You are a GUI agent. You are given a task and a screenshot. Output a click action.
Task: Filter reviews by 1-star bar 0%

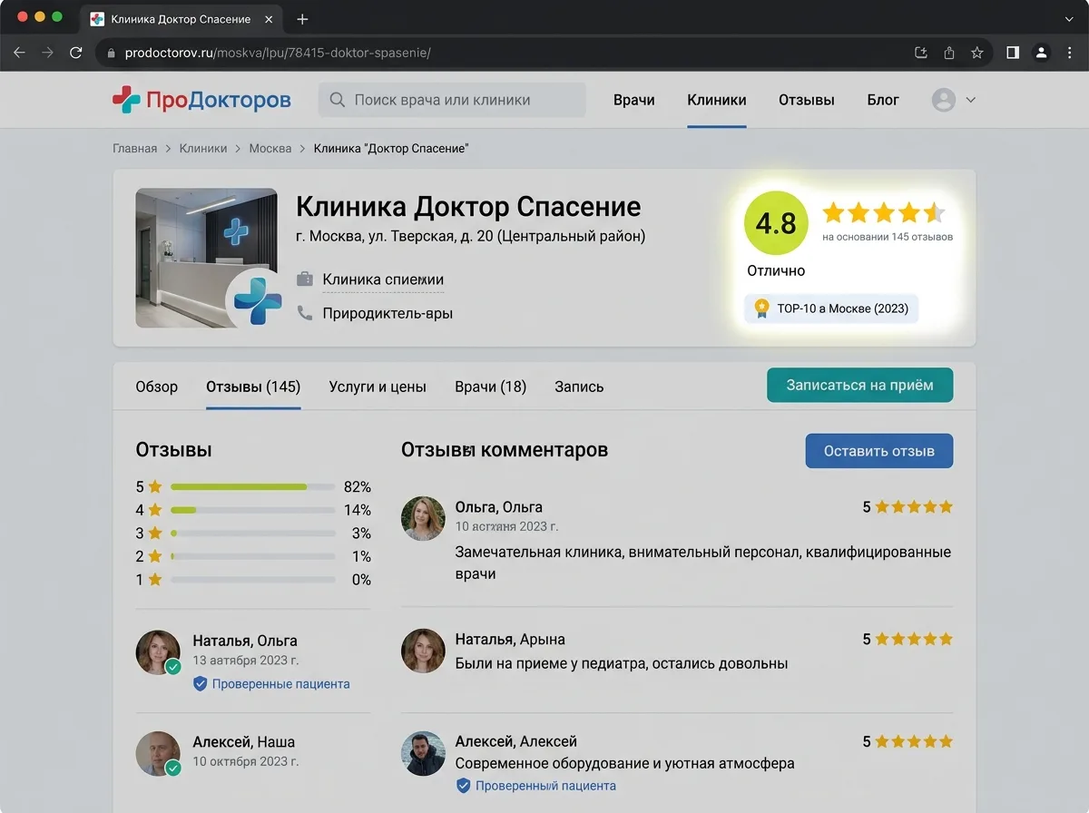253,580
